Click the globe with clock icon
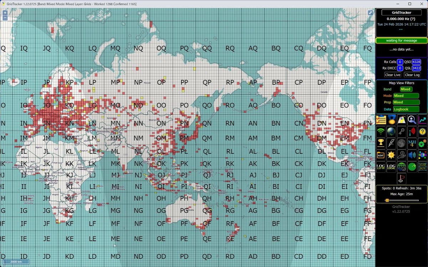428x267 pixels. pyautogui.click(x=402, y=167)
